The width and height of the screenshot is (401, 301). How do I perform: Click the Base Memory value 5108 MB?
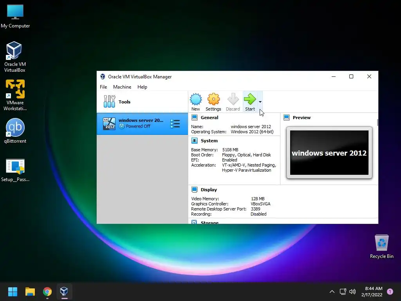pos(230,150)
